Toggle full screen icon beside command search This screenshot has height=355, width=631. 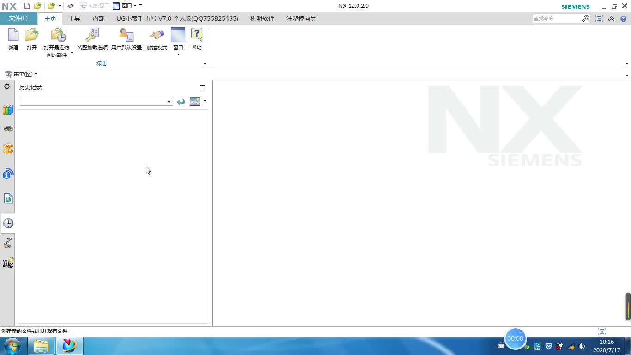click(599, 18)
